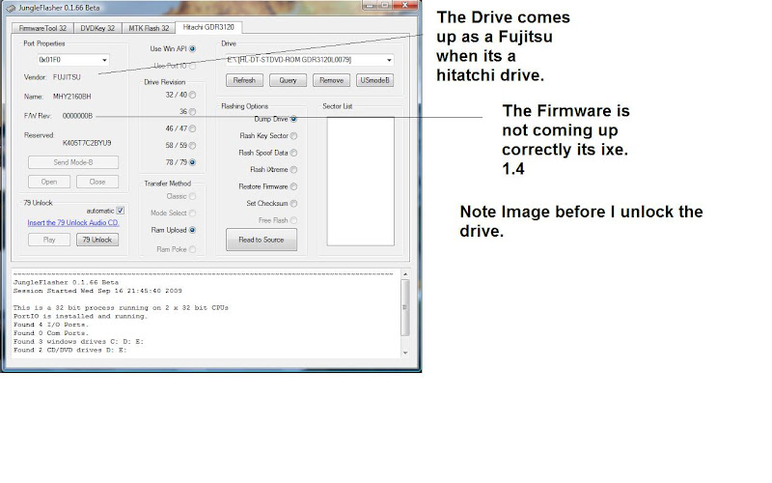This screenshot has height=483, width=772.
Task: Select the Mode Select transfer method
Action: (192, 213)
